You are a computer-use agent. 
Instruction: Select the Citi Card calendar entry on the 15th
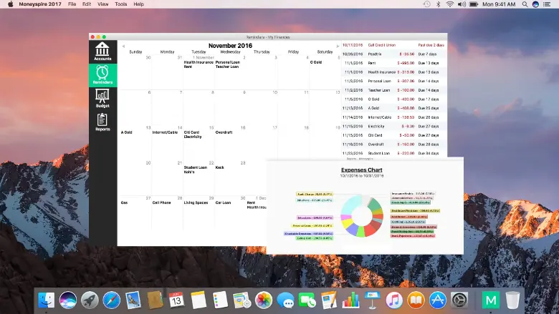click(x=191, y=132)
